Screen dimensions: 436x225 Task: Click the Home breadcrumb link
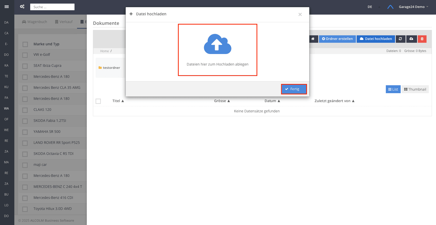pyautogui.click(x=104, y=51)
